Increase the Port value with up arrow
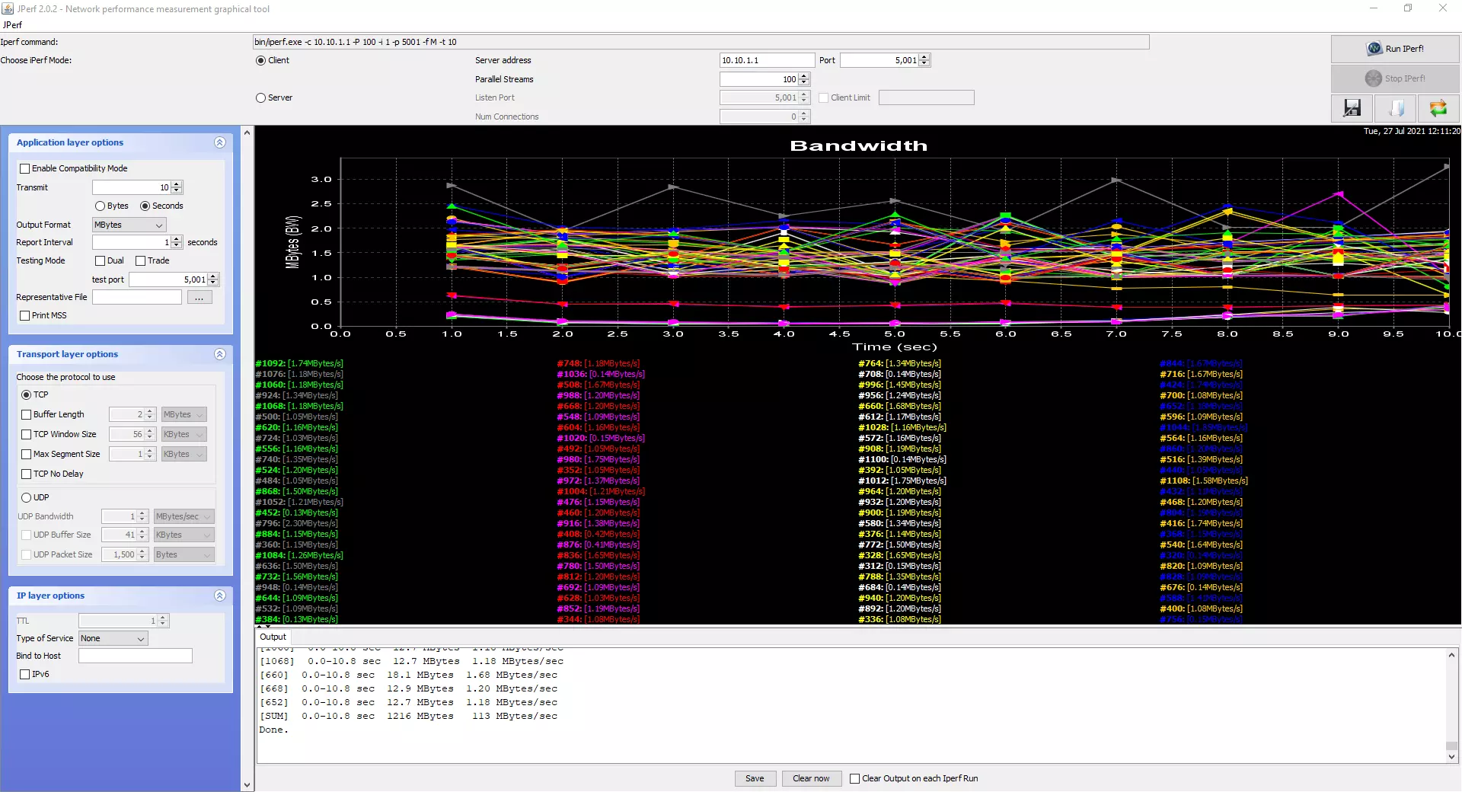 [924, 57]
